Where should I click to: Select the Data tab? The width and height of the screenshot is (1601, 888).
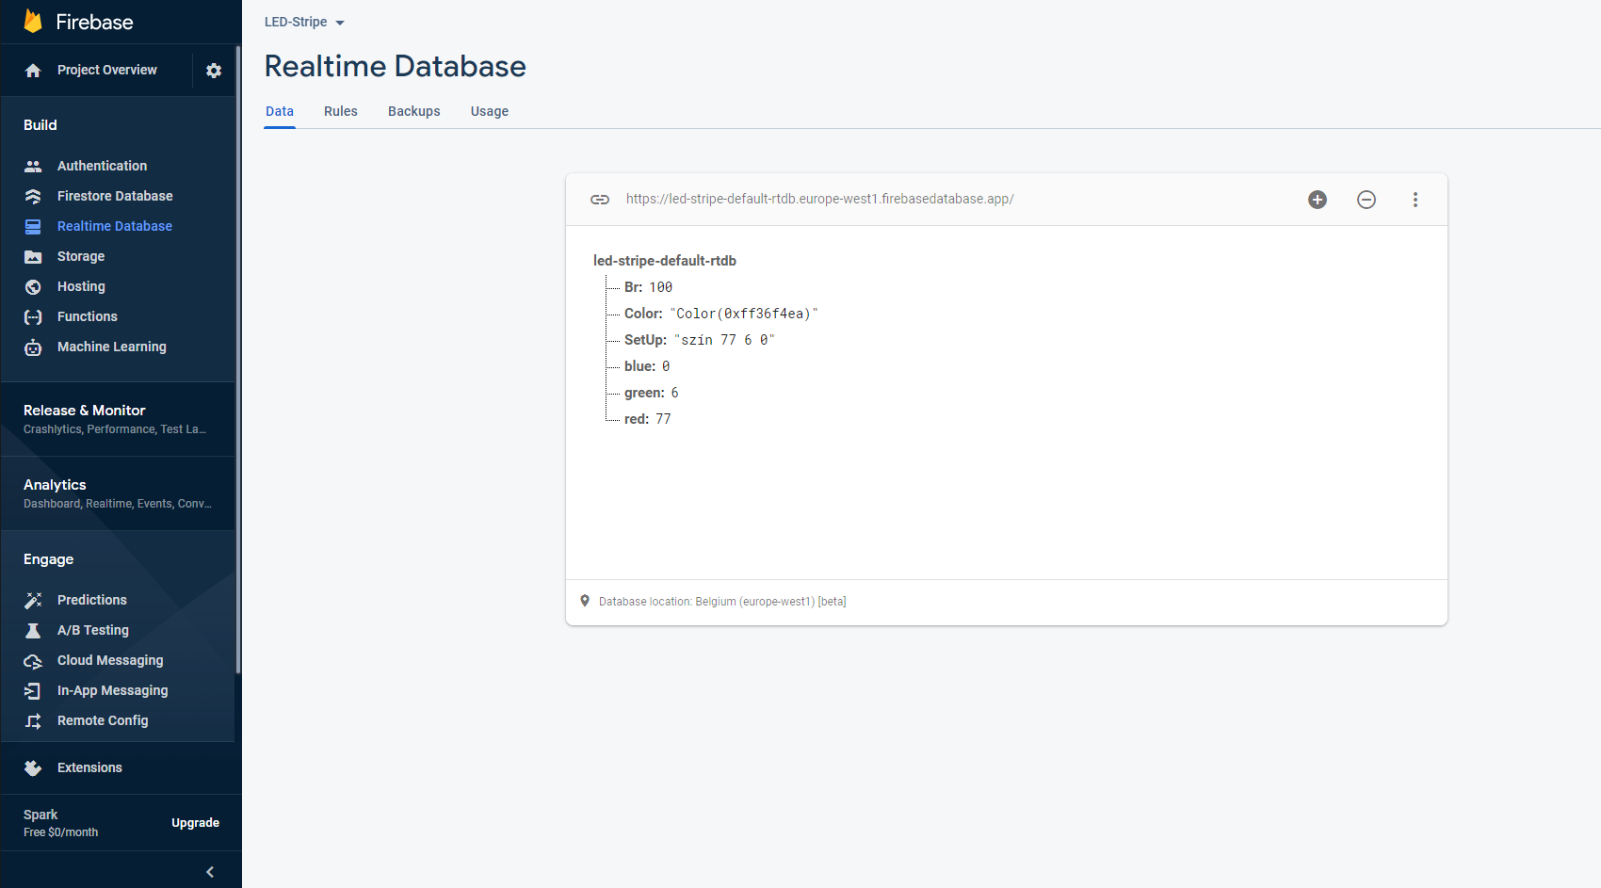pyautogui.click(x=280, y=111)
